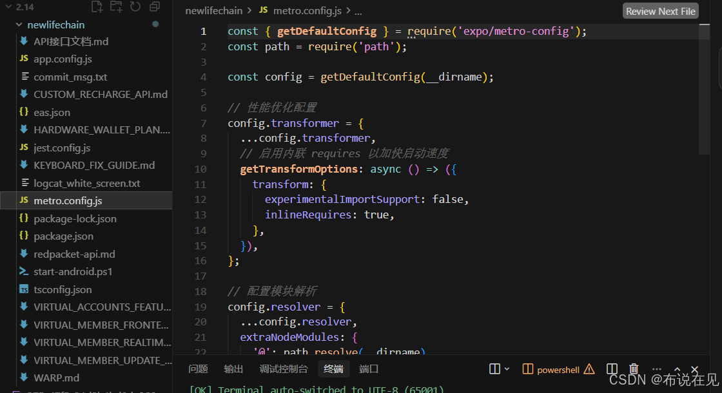Open package-lock.json file
The width and height of the screenshot is (722, 393).
coord(75,218)
